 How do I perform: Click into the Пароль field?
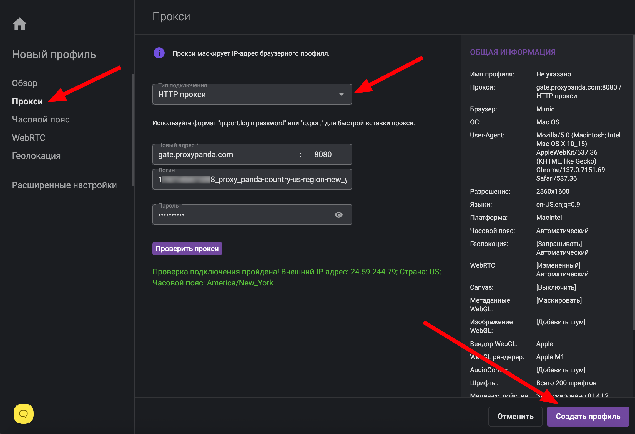point(242,215)
